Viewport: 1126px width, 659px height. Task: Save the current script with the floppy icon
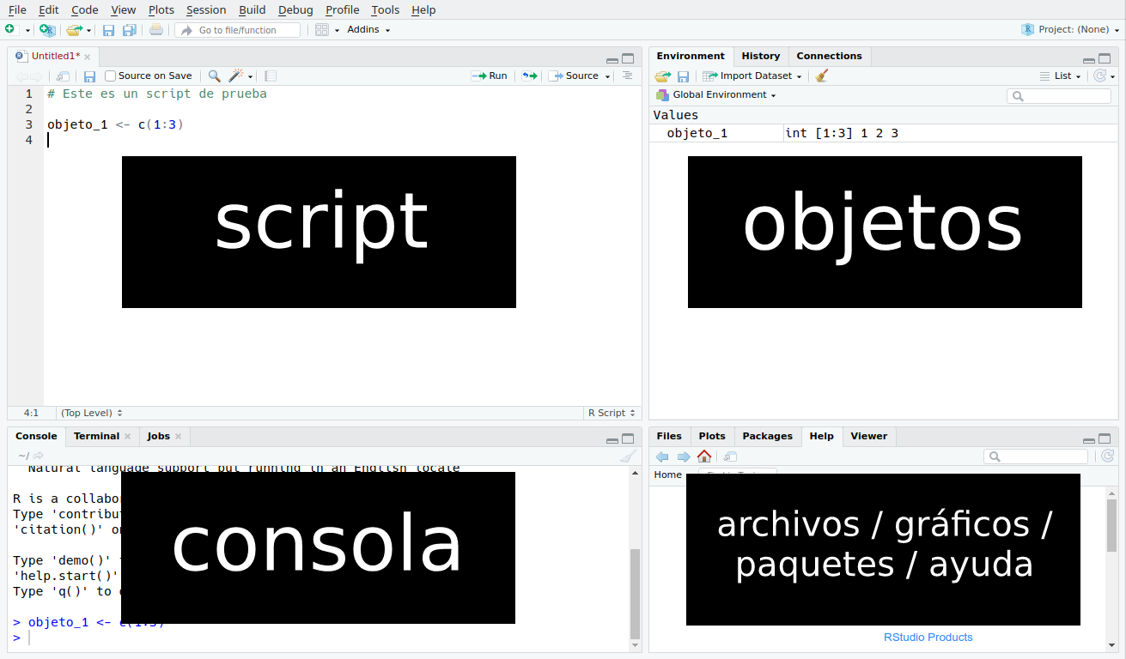tap(89, 76)
